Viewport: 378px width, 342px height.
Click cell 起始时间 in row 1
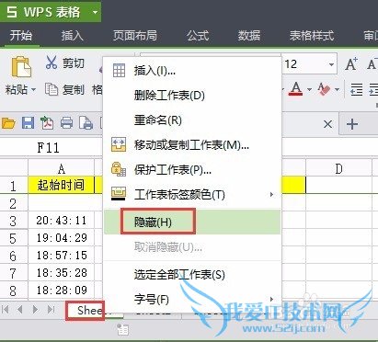tap(62, 185)
